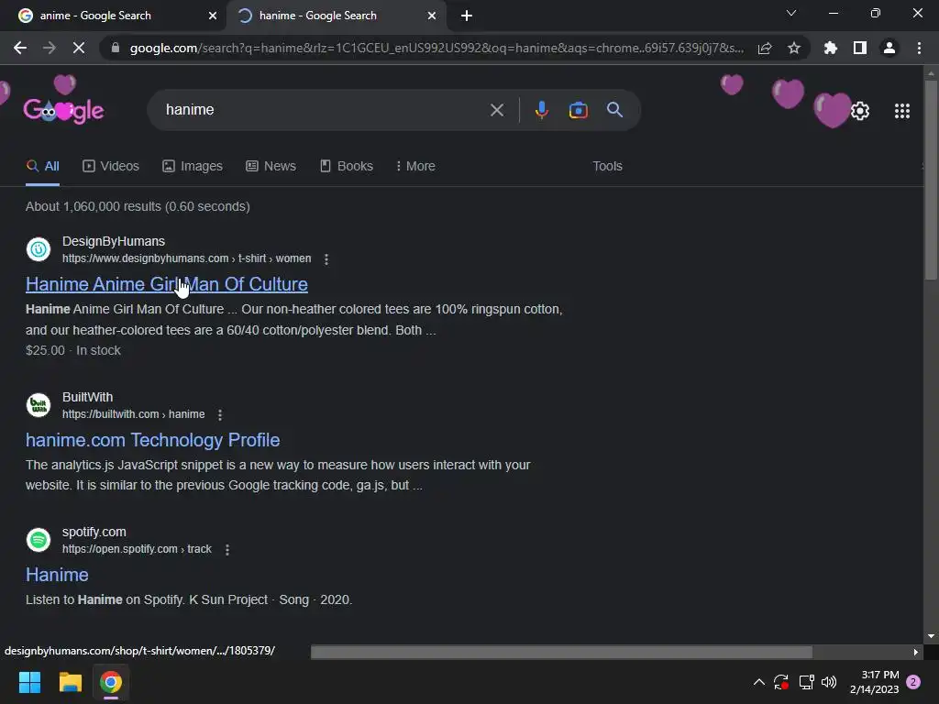939x704 pixels.
Task: Switch to Books results
Action: [347, 167]
